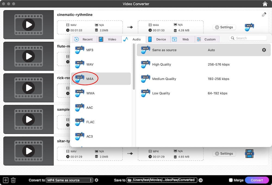272x185 pixels.
Task: Open M4A output format icon for cinematic-rythmline
Action: (x=249, y=27)
